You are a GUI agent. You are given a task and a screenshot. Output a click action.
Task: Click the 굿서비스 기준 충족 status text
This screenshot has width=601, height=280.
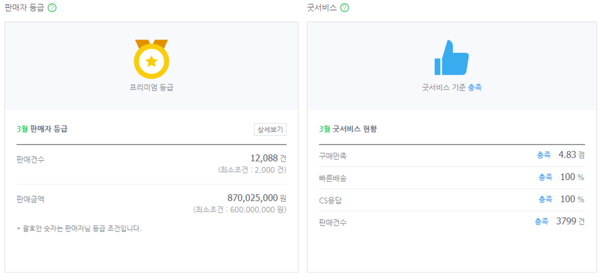pyautogui.click(x=452, y=88)
